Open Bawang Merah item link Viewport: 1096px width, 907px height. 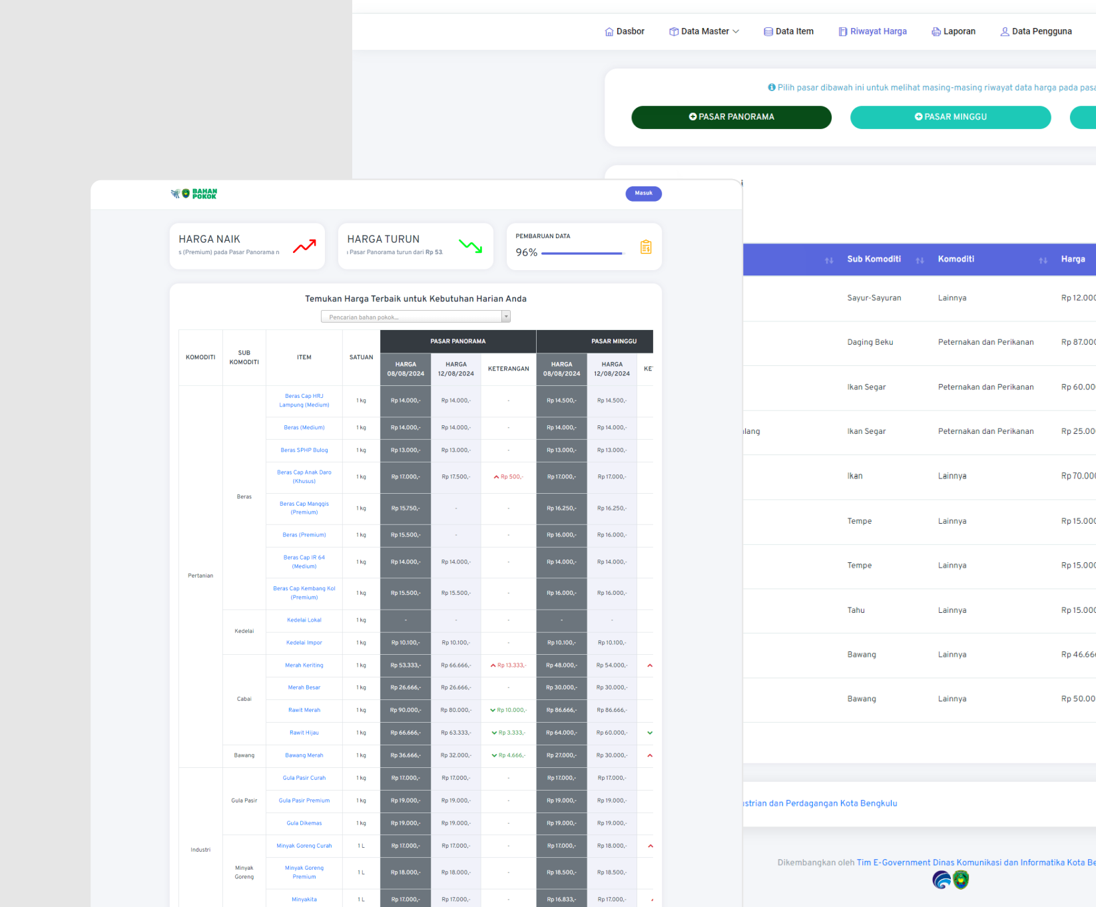(x=304, y=755)
